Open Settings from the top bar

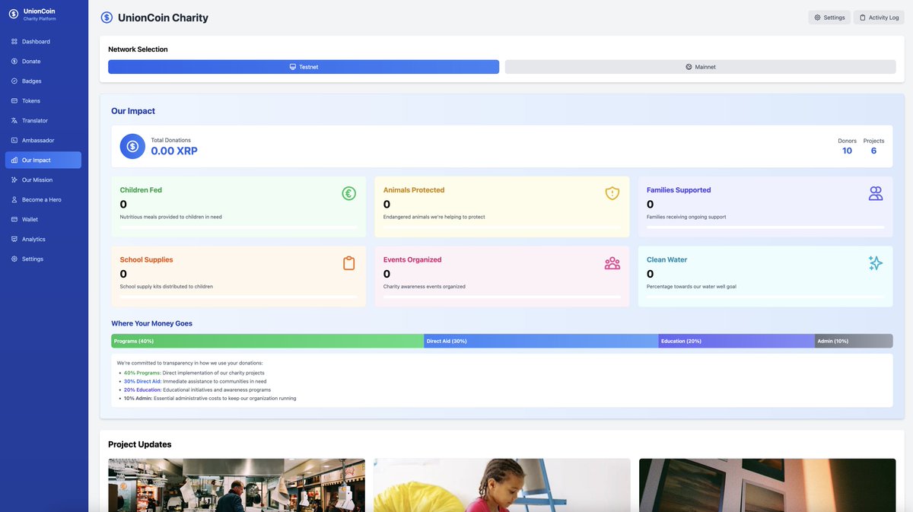tap(829, 17)
